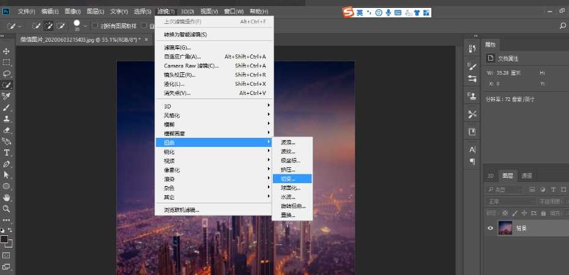Image resolution: width=569 pixels, height=275 pixels.
Task: Click the foreground color swatch
Action: [4, 239]
